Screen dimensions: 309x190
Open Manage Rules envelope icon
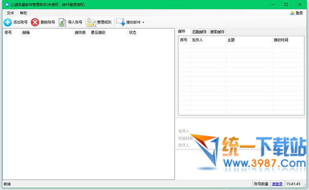(x=92, y=22)
